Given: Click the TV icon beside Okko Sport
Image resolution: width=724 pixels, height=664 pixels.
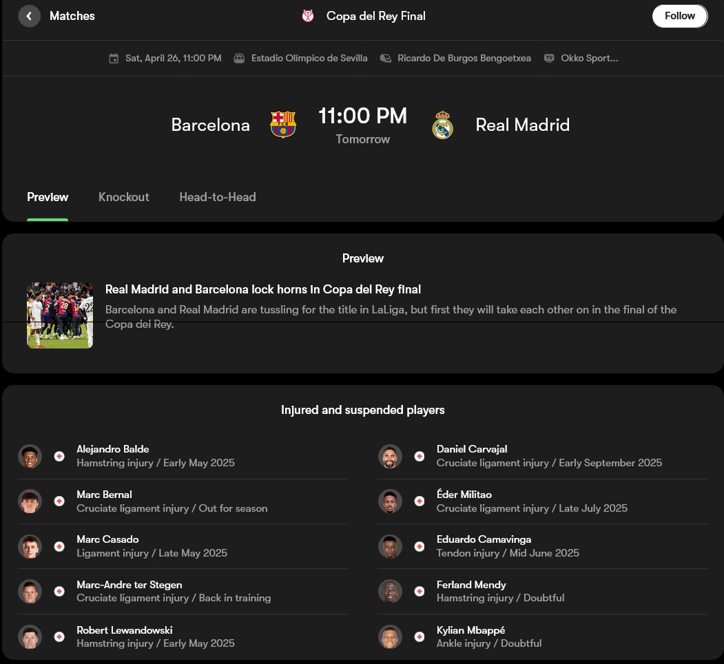Looking at the screenshot, I should pos(549,59).
